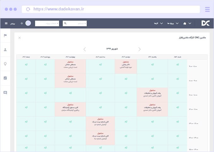Viewport: 214px width, 152px height.
Task: Open the project filter combo box
Action: [x=47, y=23]
